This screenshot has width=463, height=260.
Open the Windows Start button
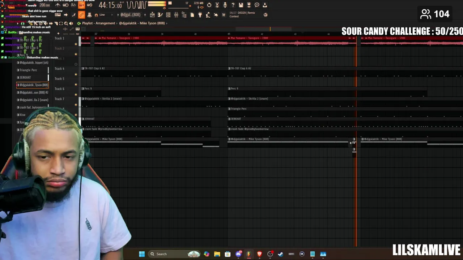[142, 254]
